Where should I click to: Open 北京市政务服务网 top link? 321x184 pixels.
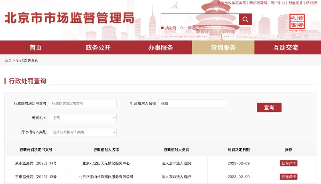[232, 3]
